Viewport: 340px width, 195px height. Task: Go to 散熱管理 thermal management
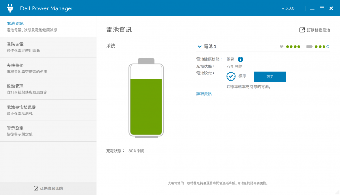(48, 89)
